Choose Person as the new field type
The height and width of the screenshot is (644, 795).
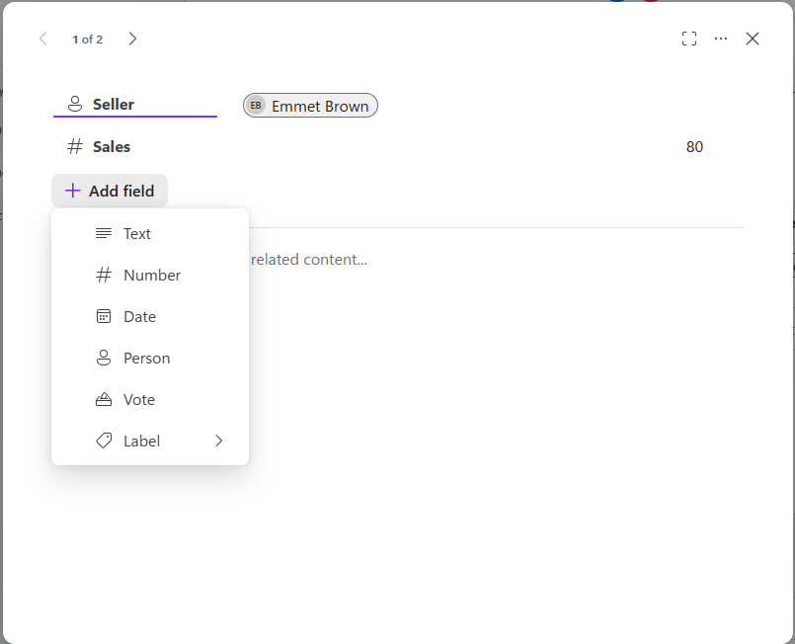(146, 359)
